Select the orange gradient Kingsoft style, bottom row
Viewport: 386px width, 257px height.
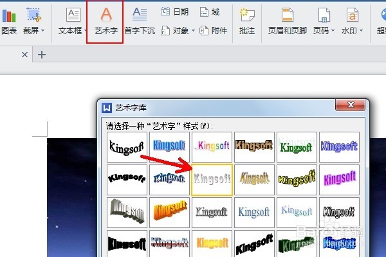(x=212, y=244)
